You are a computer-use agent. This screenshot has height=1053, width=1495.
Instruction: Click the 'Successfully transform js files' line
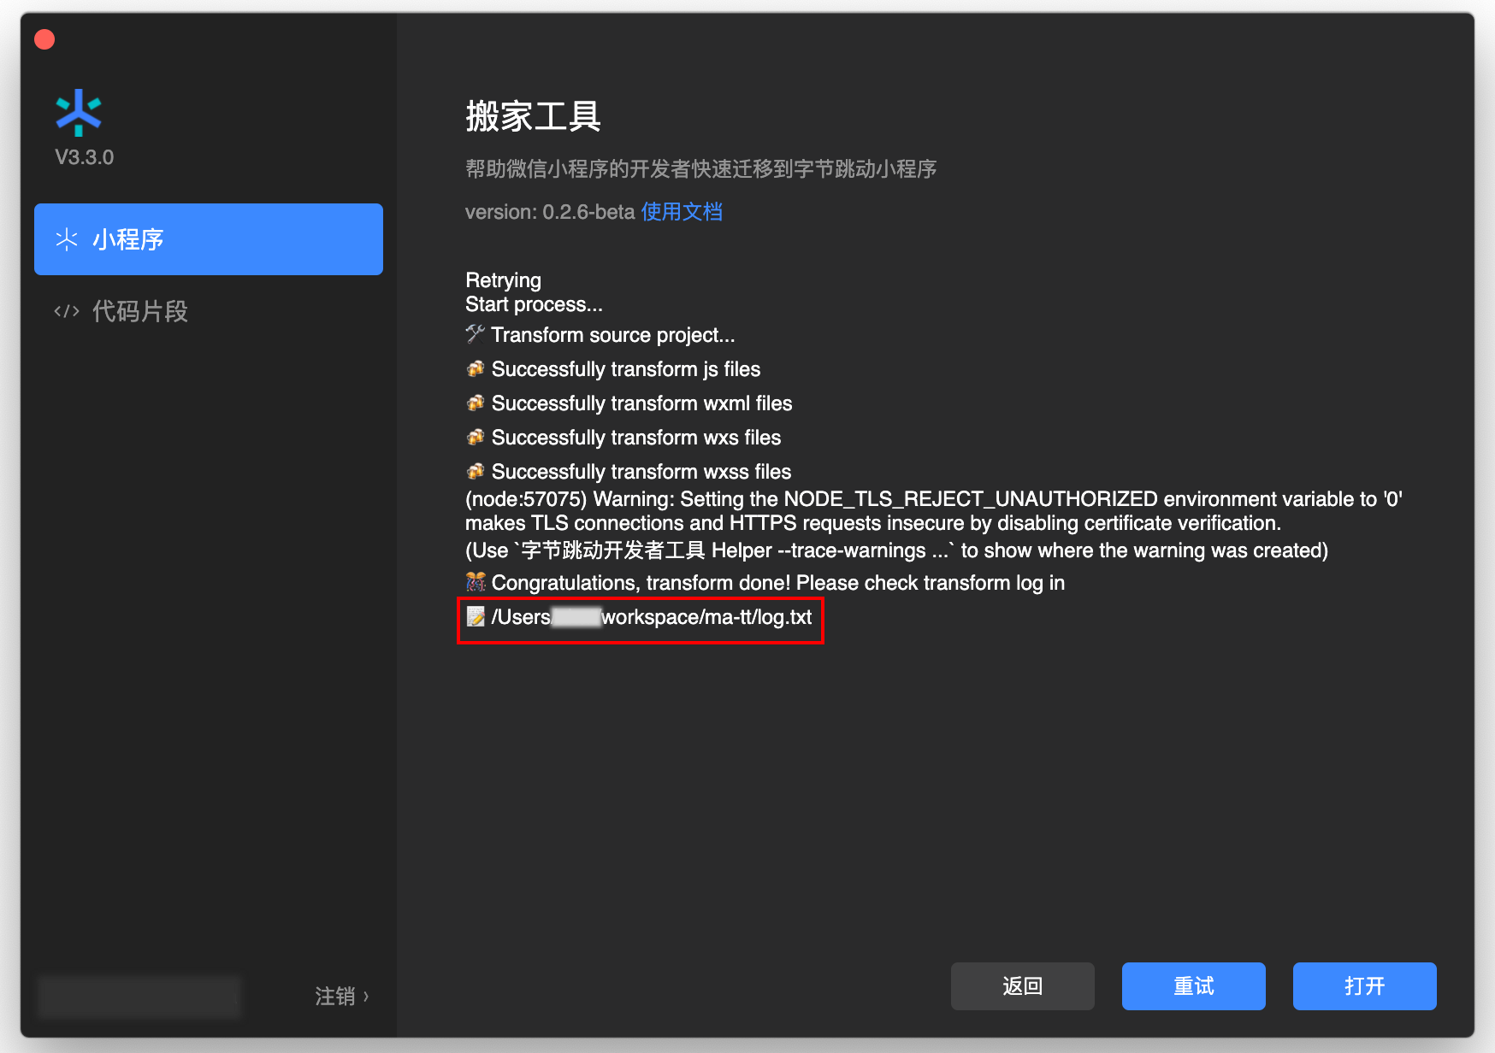coord(626,369)
